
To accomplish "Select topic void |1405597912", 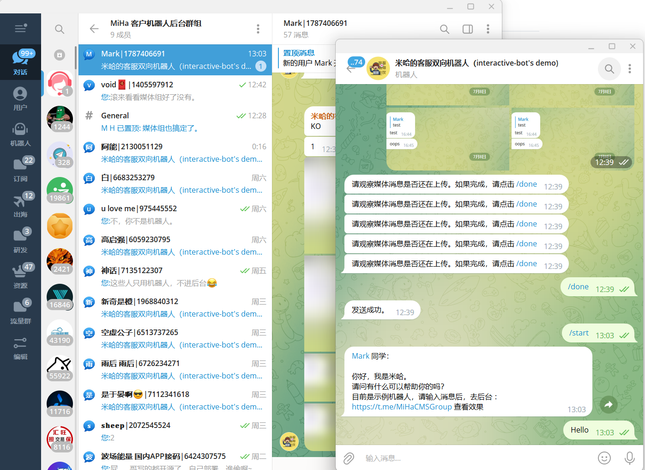I will pos(175,91).
